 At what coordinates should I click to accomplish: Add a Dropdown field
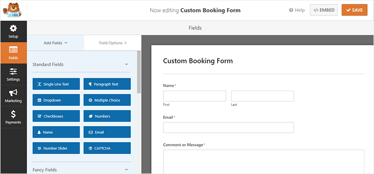pos(56,100)
